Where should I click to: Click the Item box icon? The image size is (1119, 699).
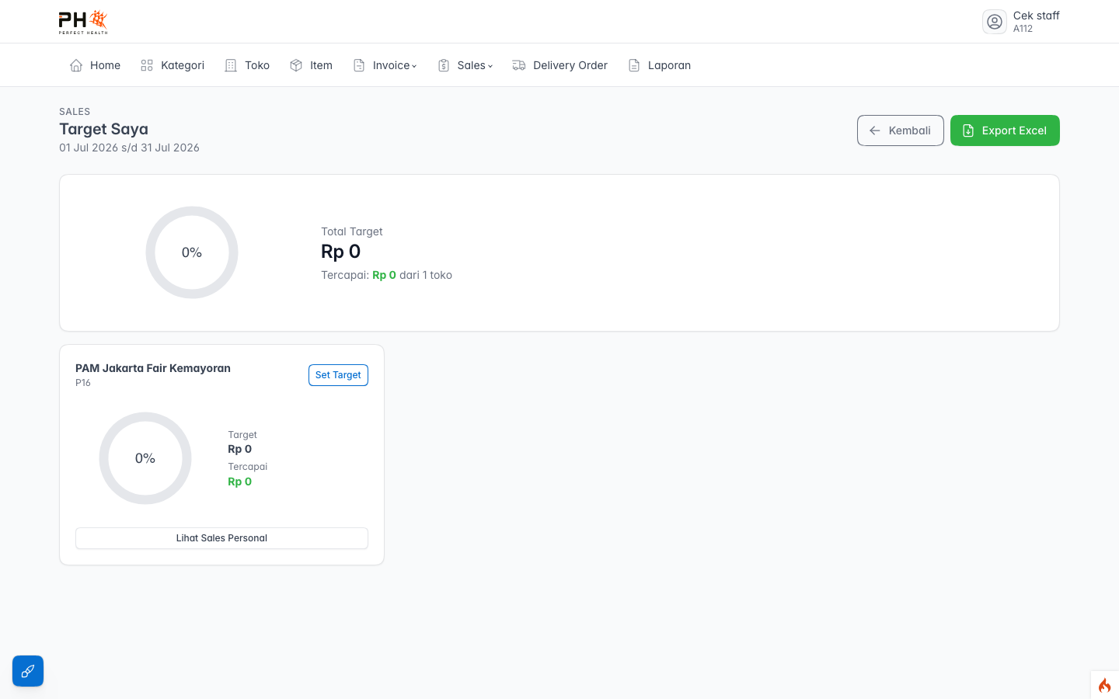click(x=296, y=65)
